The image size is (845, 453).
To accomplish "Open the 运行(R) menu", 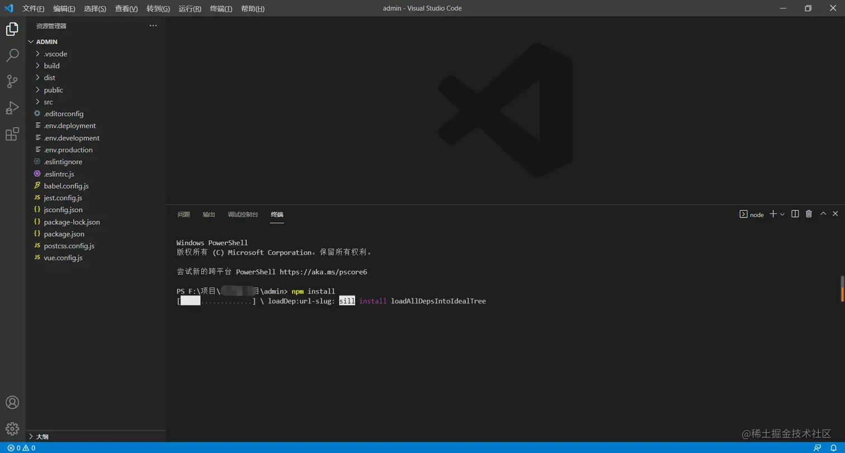I will coord(190,8).
